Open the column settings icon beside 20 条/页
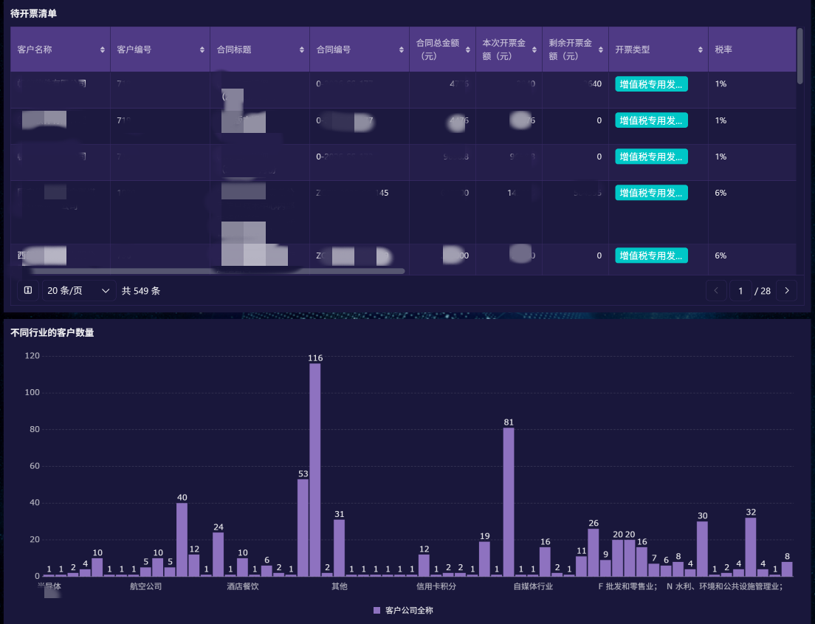The width and height of the screenshot is (815, 624). coord(28,291)
